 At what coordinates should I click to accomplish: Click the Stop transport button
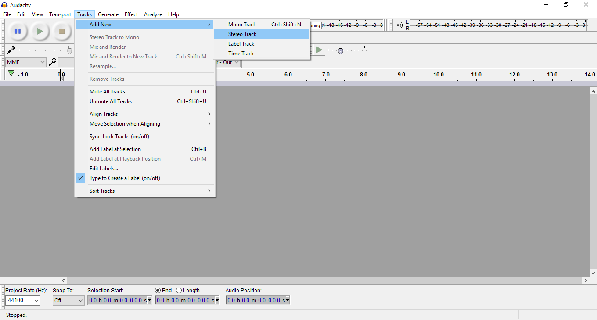tap(62, 31)
